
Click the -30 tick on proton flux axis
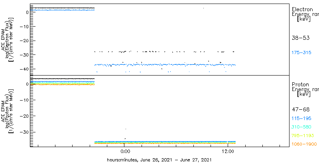[24, 132]
